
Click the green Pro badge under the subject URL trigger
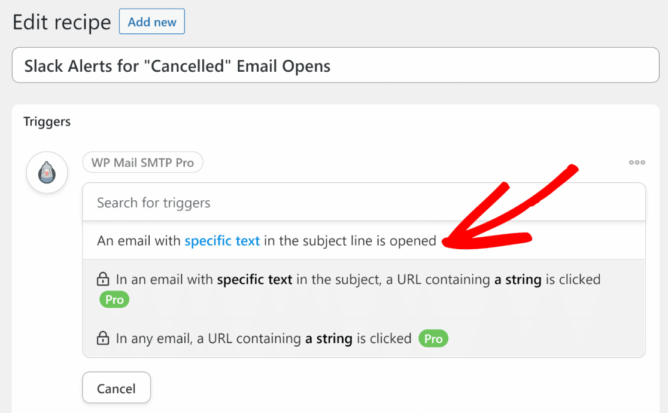click(114, 299)
